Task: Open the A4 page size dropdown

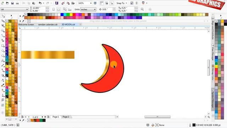Action: point(27,10)
